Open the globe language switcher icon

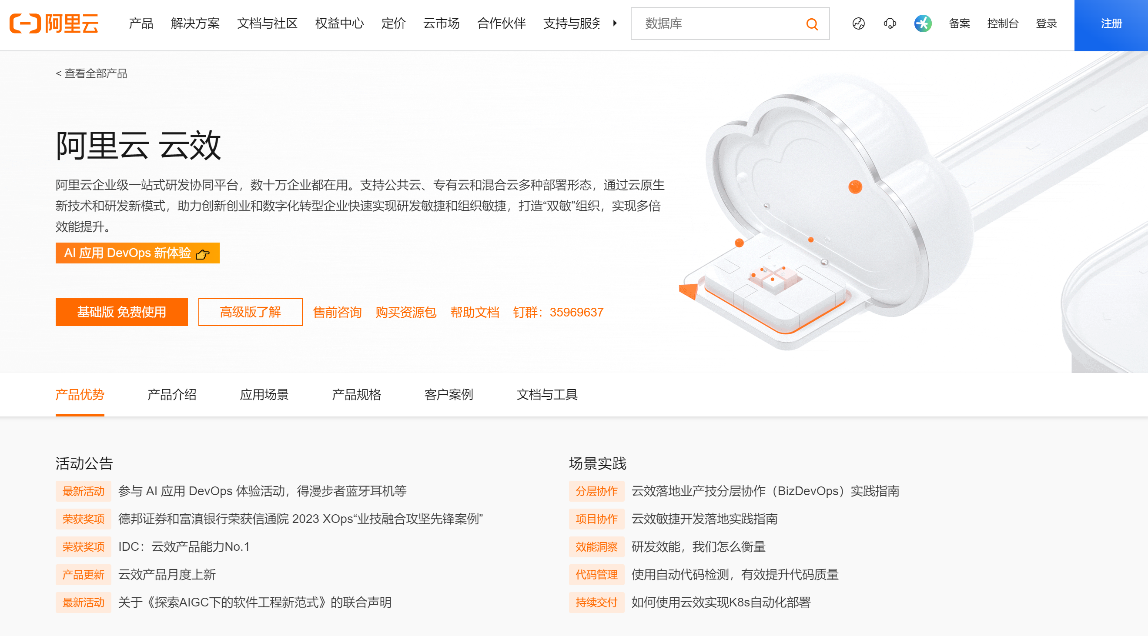pos(858,23)
